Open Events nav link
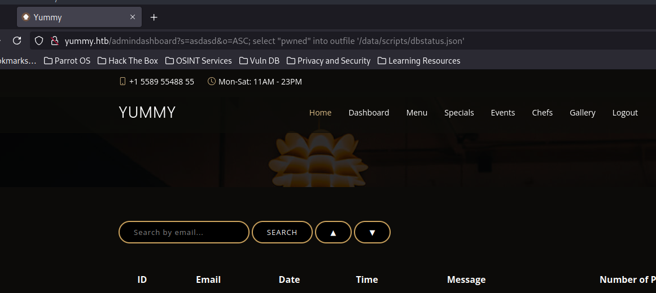 coord(503,113)
